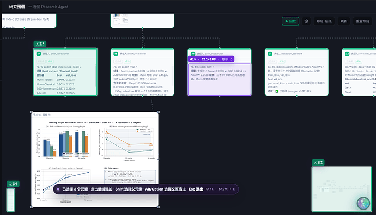Viewport: 376px width, 215px height.
Task: Click the scrollbar inside the 7a node card
Action: (96, 76)
